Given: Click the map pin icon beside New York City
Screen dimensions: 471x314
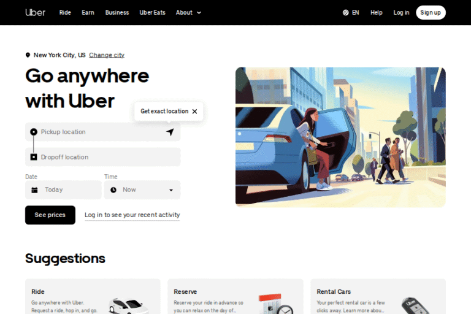Looking at the screenshot, I should click(28, 55).
